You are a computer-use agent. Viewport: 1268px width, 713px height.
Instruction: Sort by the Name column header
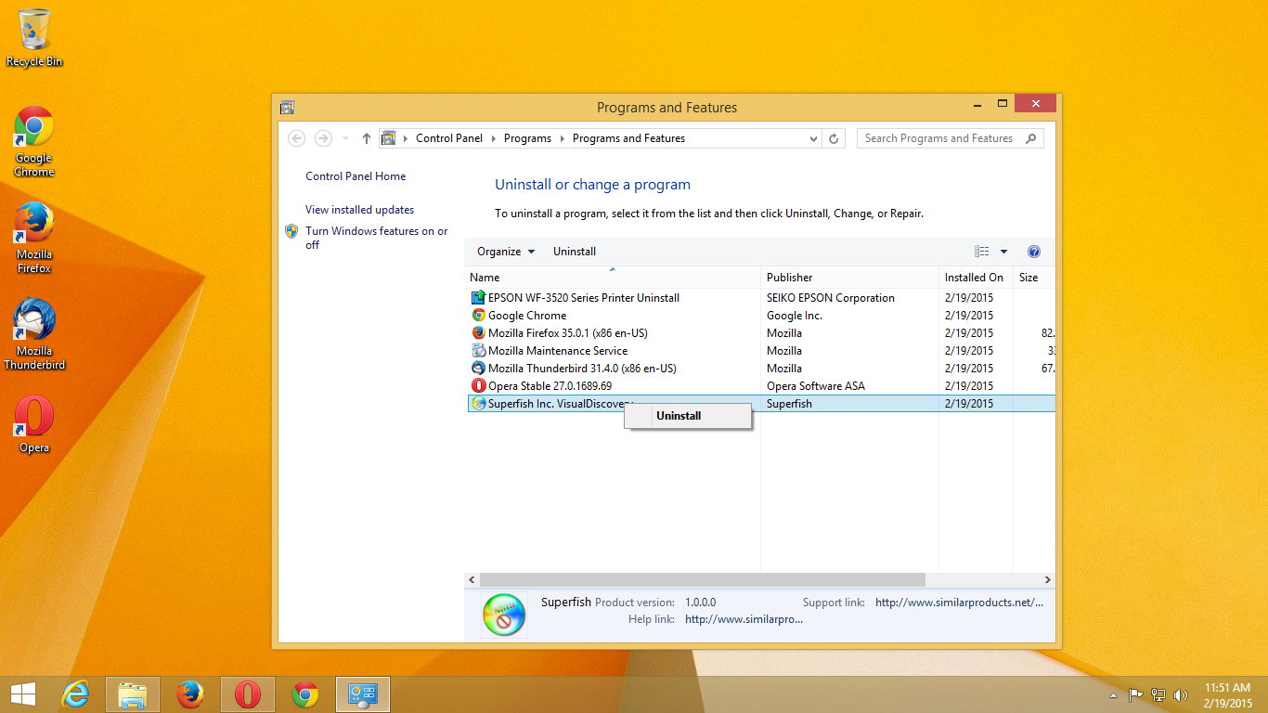612,278
